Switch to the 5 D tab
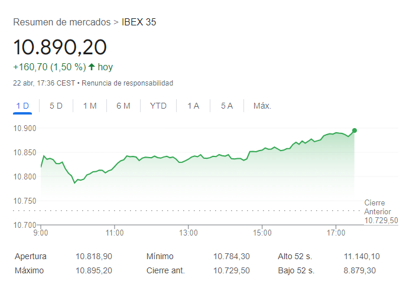 56,106
